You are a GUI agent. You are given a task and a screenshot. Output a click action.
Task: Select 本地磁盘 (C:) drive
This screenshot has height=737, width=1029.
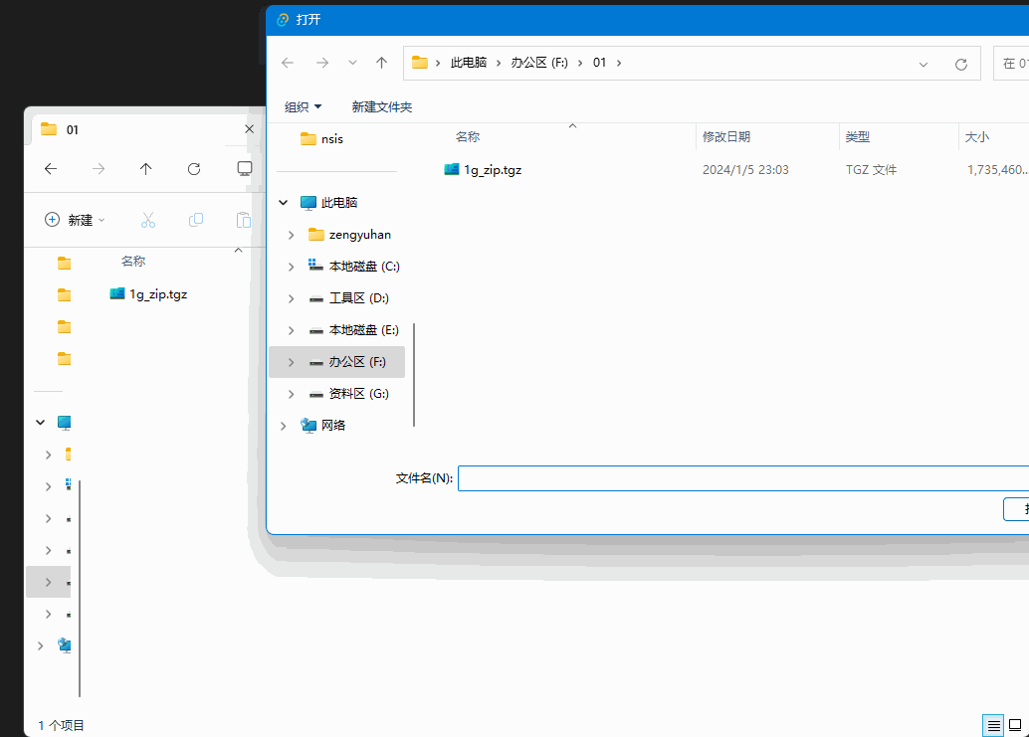coord(353,267)
